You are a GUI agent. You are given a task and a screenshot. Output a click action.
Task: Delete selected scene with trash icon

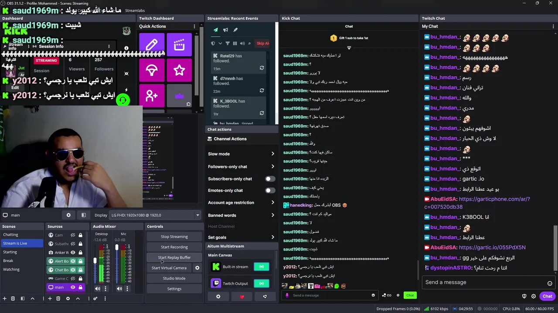point(13,299)
